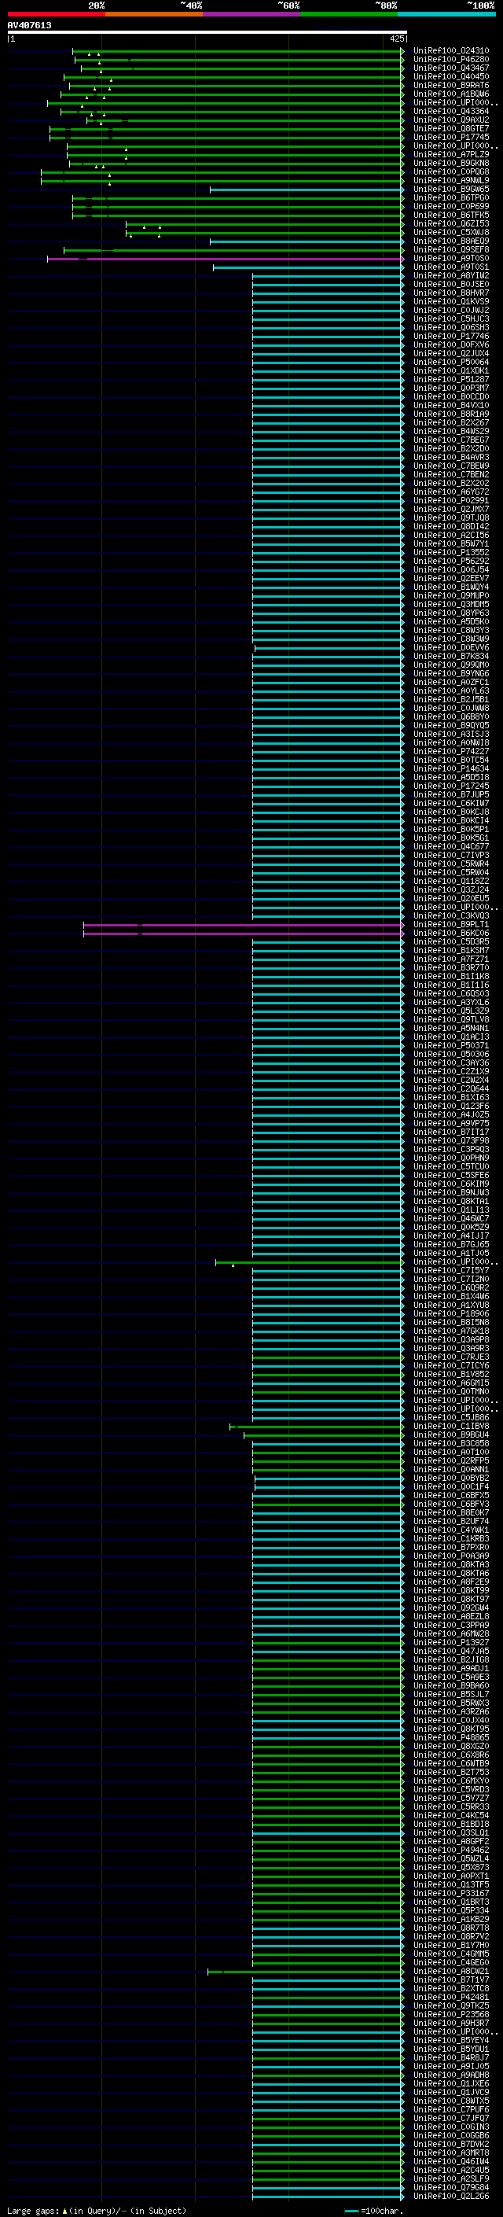
Task: Click label UniRef100_C2Q644
Action: tap(450, 1089)
